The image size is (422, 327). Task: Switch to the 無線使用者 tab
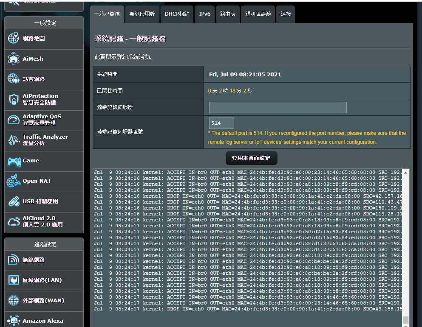142,14
